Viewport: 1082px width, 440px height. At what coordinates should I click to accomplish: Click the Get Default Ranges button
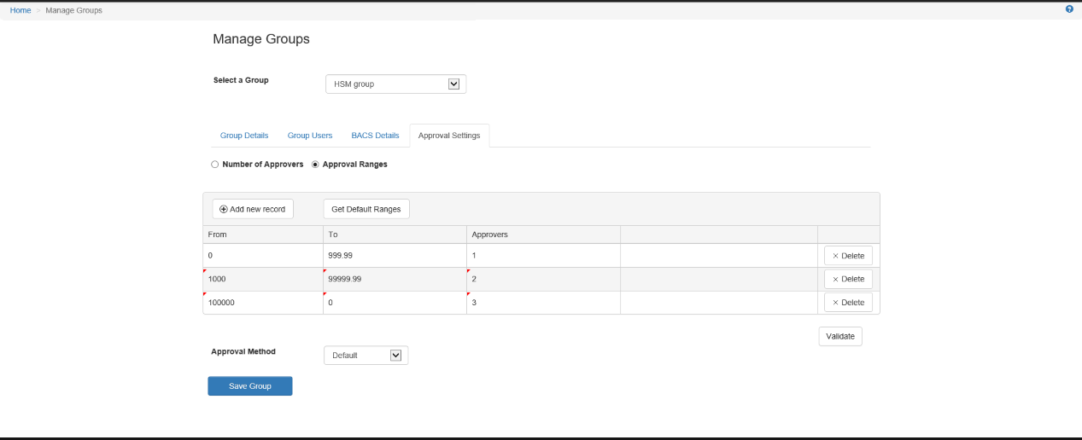point(366,209)
